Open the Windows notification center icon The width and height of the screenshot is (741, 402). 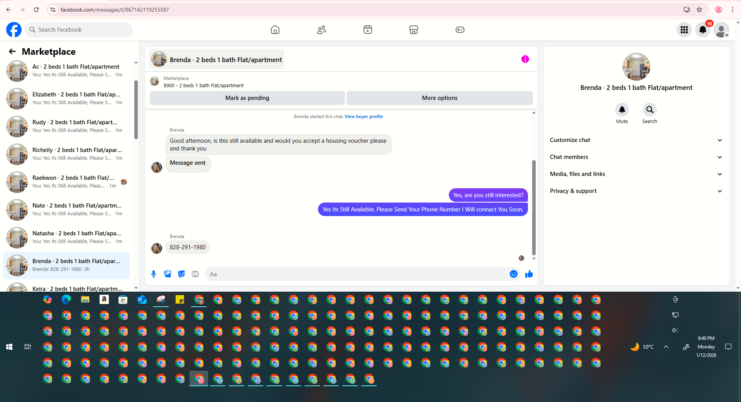(x=728, y=347)
